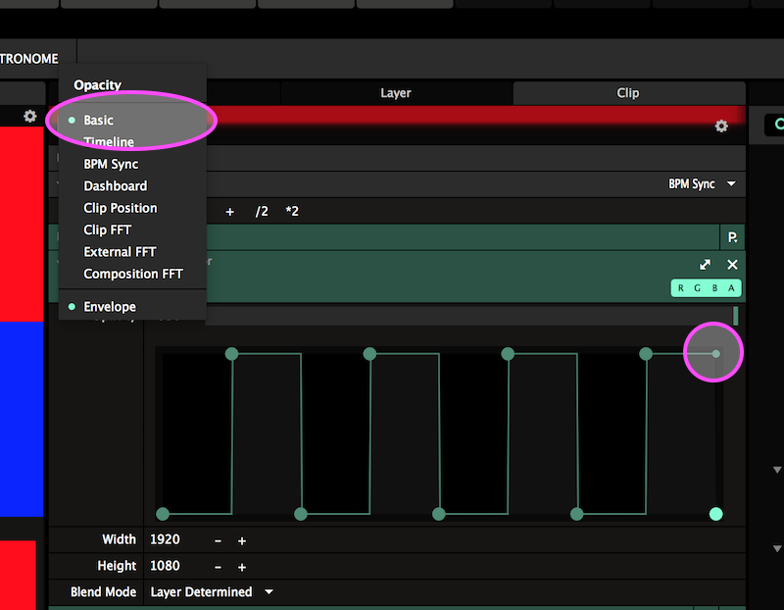Toggle the G channel button
This screenshot has height=610, width=784.
[698, 288]
